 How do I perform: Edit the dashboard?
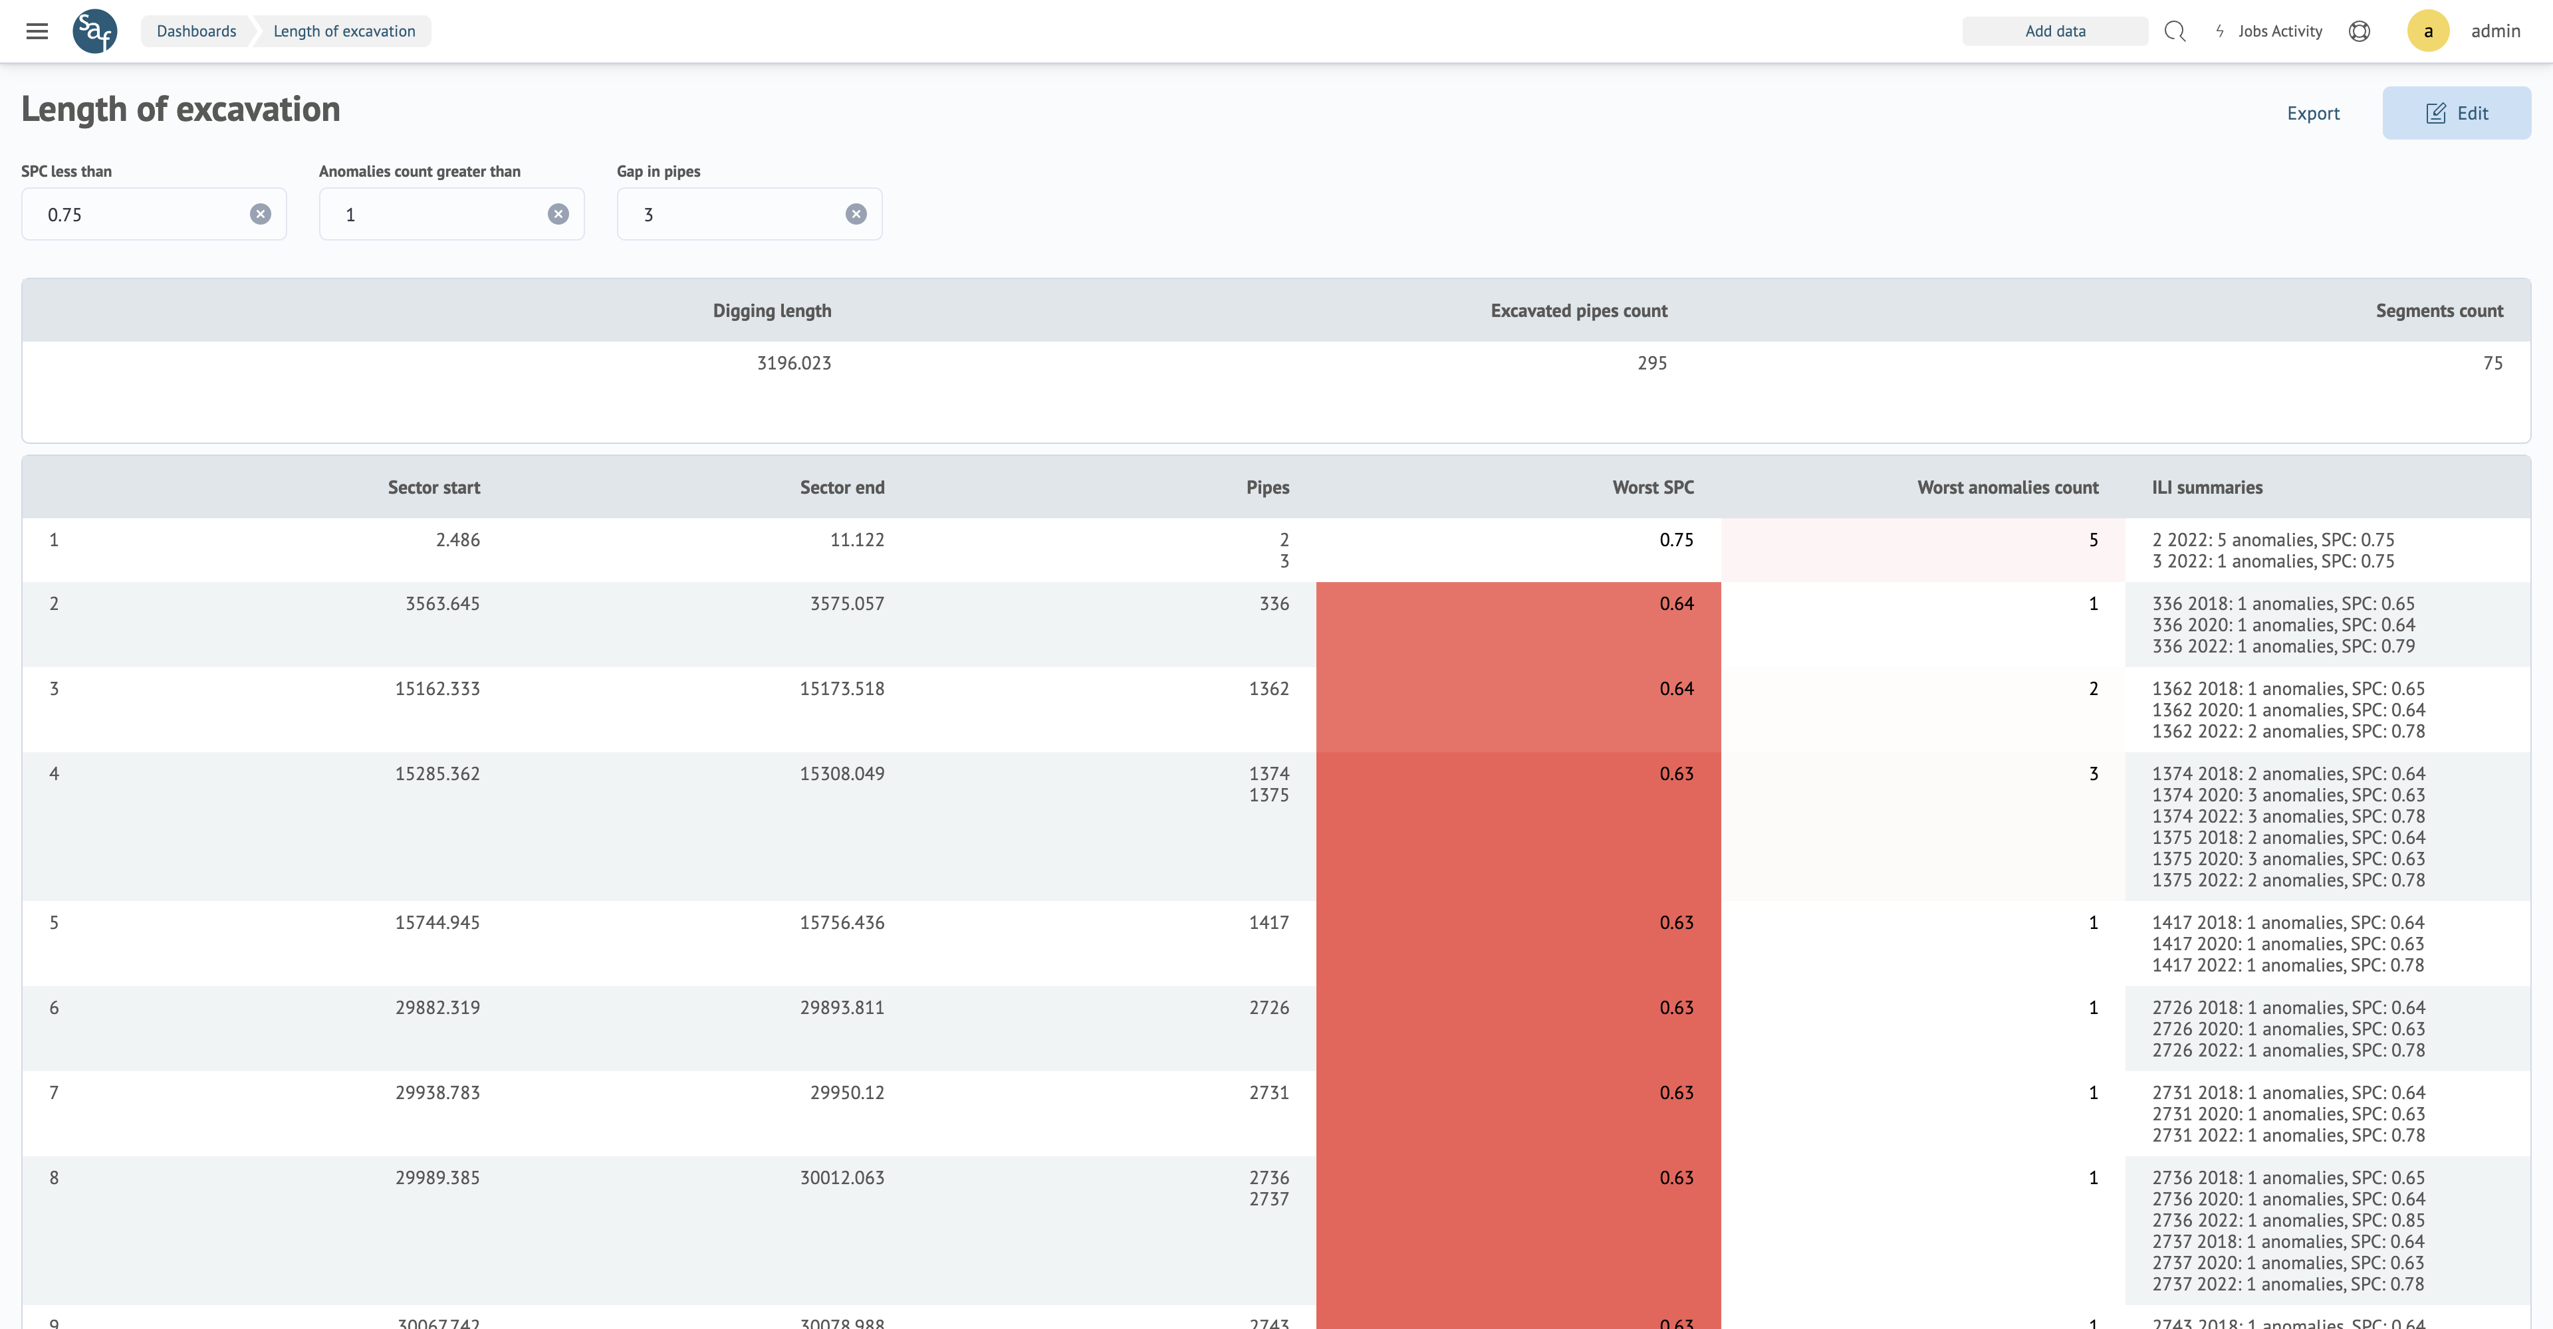pos(2456,113)
